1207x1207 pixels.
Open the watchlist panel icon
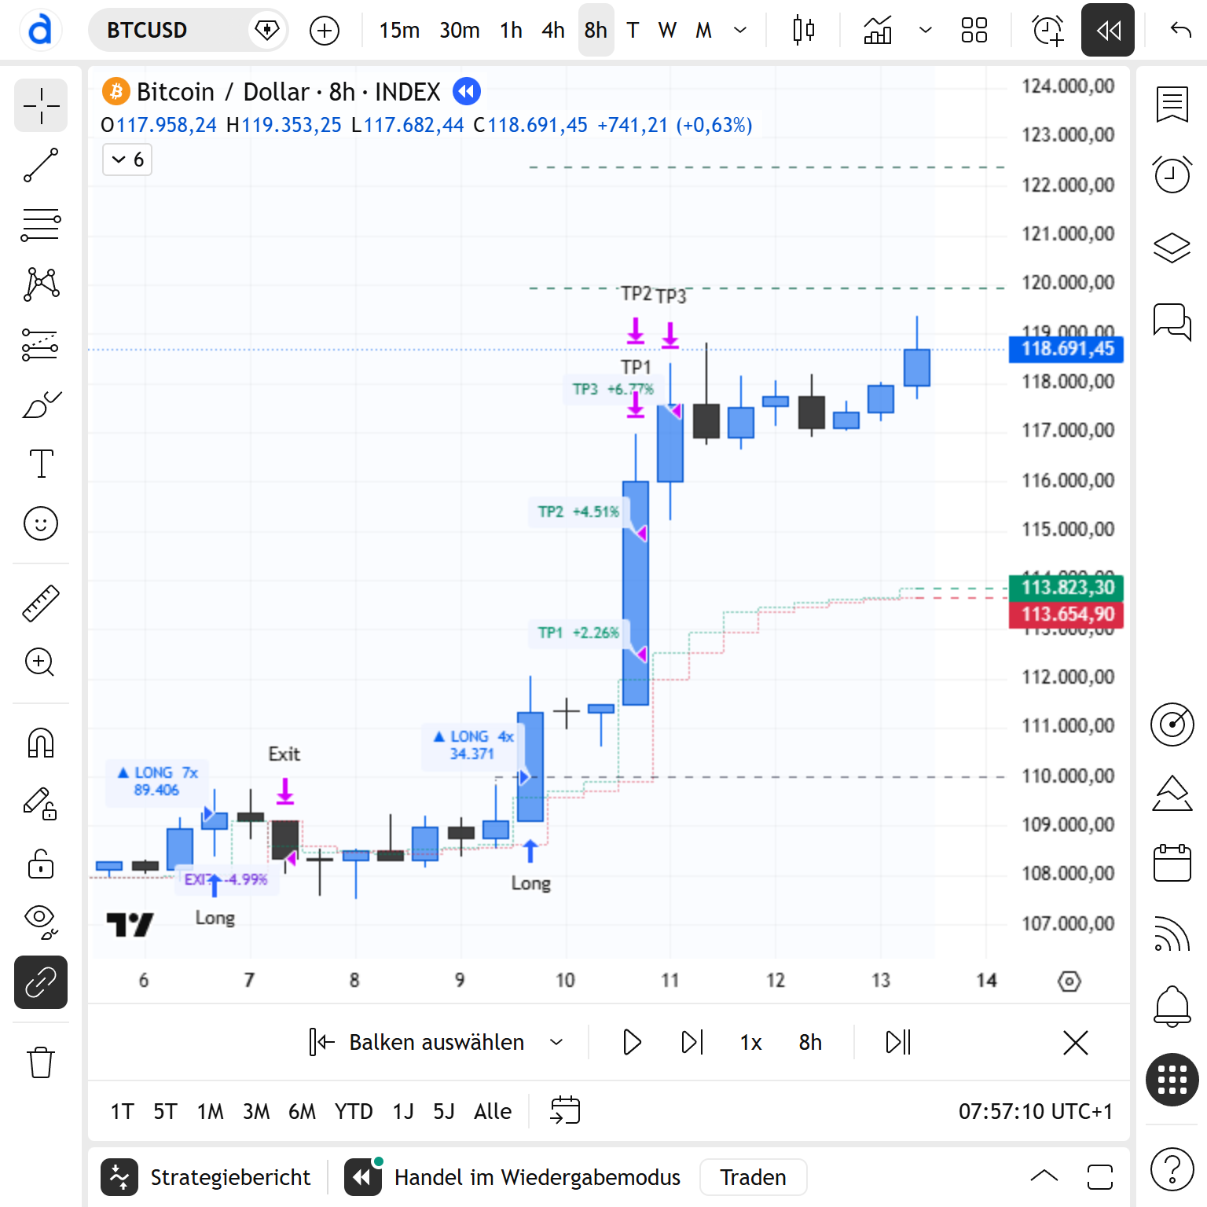point(1172,105)
